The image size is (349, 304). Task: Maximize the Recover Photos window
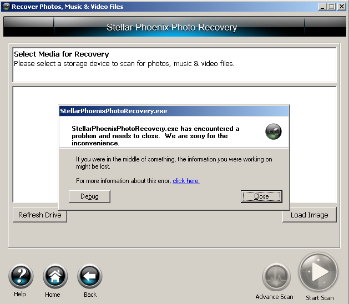coord(331,7)
